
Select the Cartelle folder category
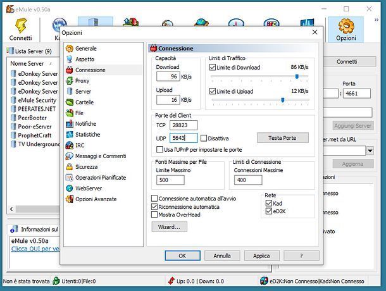[x=84, y=102]
